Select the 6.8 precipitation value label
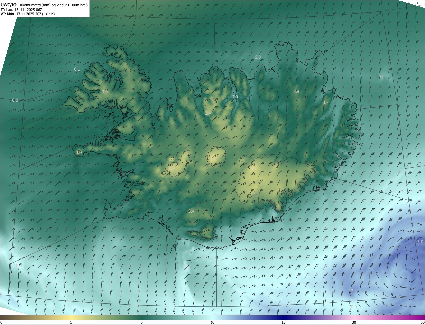The height and width of the screenshot is (325, 425). click(258, 57)
